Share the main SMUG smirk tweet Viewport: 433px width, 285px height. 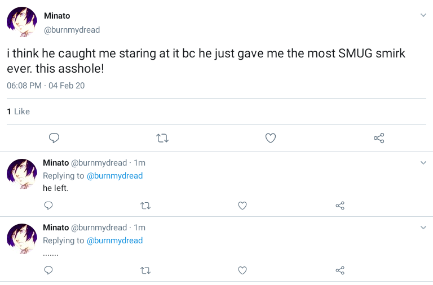point(379,138)
